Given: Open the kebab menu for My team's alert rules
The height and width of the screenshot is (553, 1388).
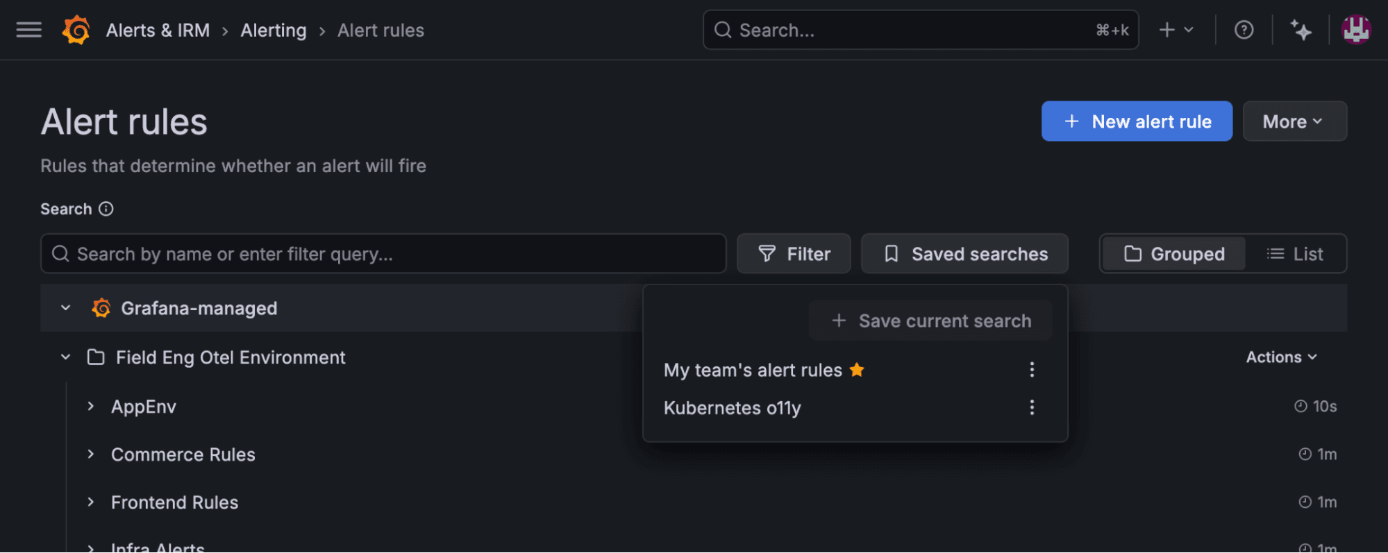Looking at the screenshot, I should pyautogui.click(x=1032, y=370).
